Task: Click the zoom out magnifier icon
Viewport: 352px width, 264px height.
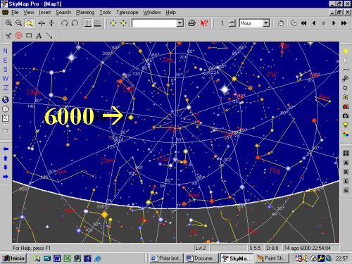Action: tap(18, 23)
